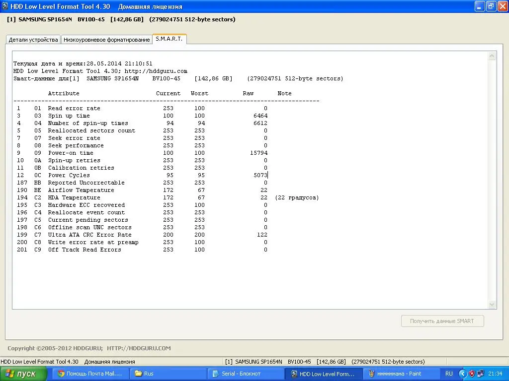Screen dimensions: 509x381
Task: Click the Seek error rate row
Action: [142, 138]
